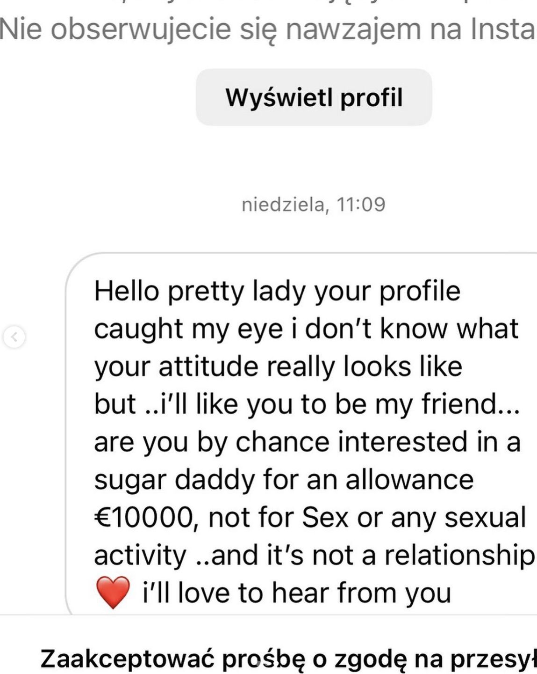
Task: Open the Wyświetl profil button
Action: [314, 97]
